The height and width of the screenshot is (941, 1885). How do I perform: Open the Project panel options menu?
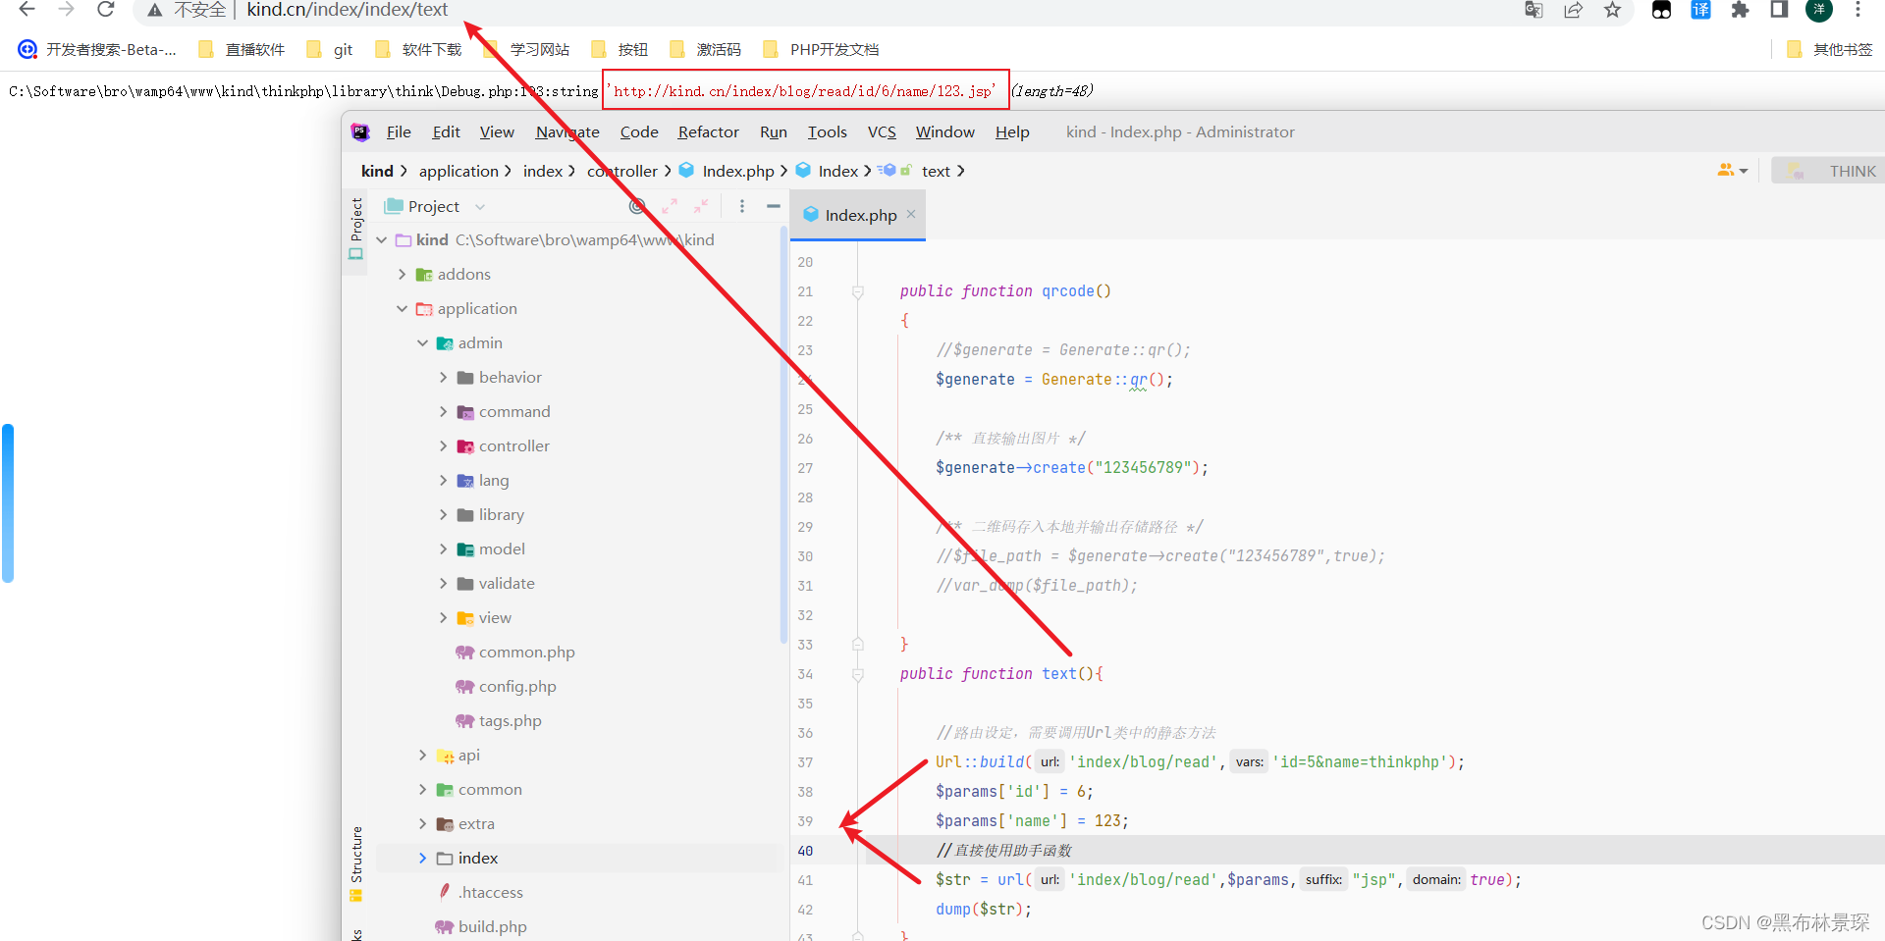pyautogui.click(x=742, y=206)
